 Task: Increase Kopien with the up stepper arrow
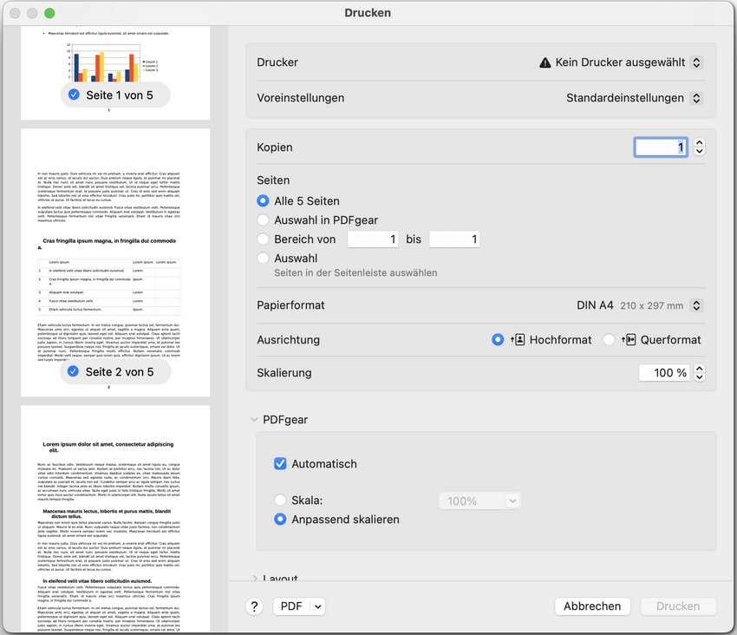pos(699,142)
